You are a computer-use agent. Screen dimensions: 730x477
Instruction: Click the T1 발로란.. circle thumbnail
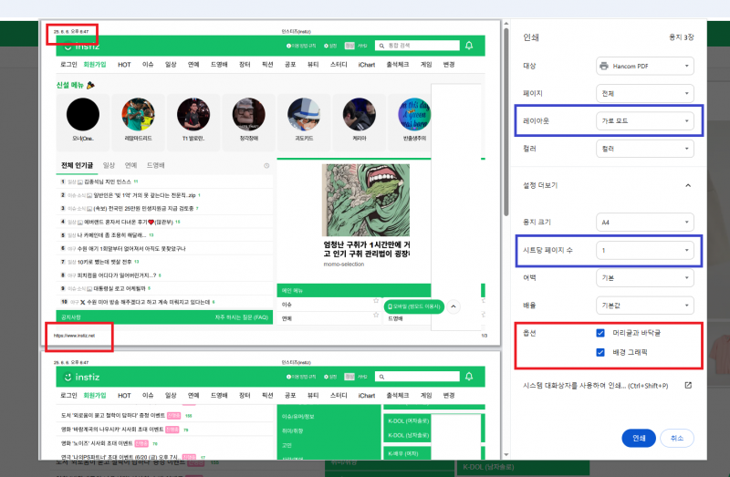click(193, 115)
